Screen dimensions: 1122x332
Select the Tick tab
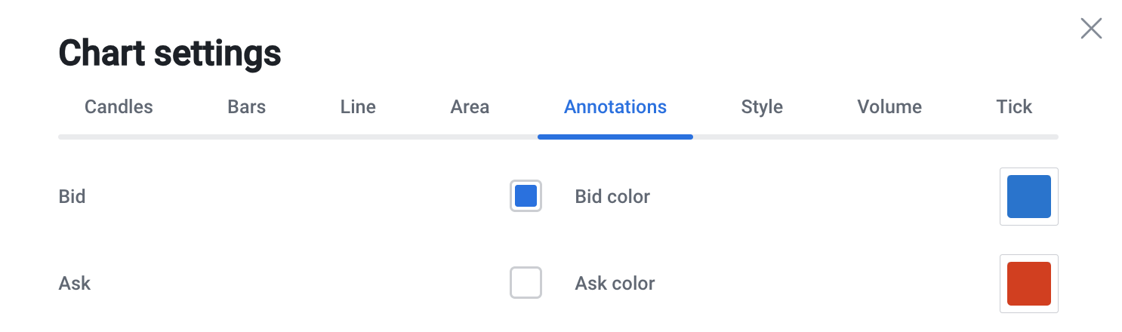click(1014, 107)
